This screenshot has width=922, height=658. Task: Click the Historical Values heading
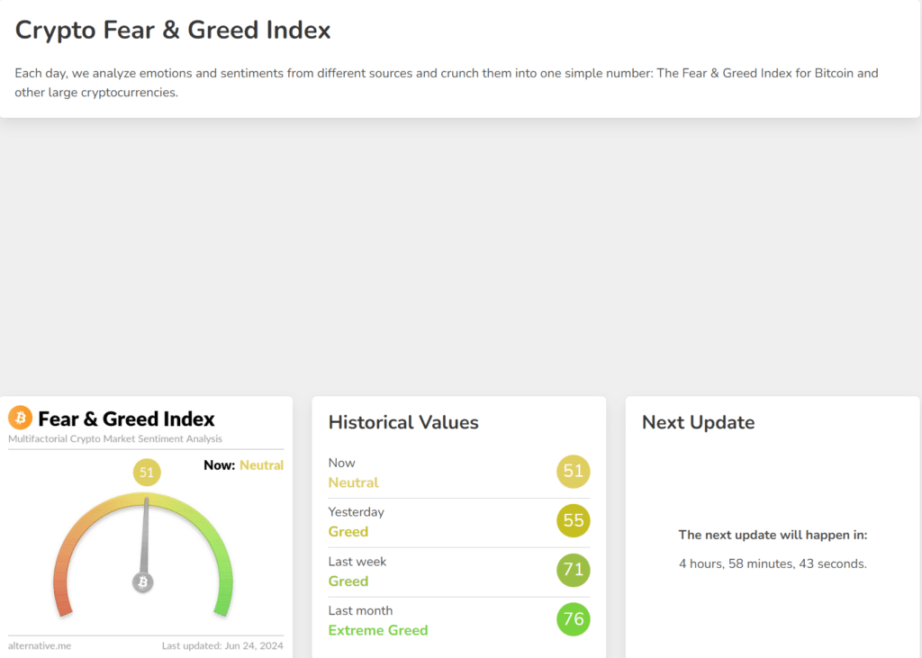(x=403, y=422)
